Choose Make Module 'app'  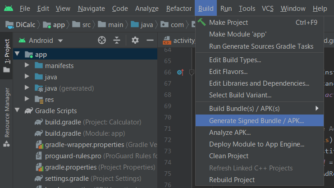[x=260, y=34]
